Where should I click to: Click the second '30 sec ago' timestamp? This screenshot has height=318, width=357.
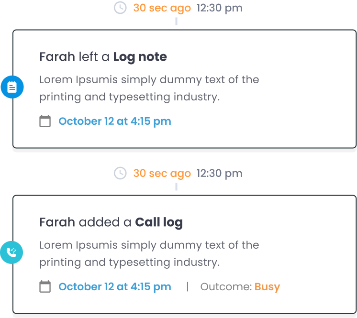coord(162,174)
